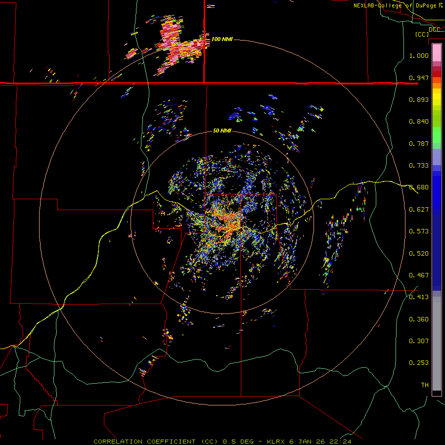Screen dimensions: 445x445
Task: Click the 0.5 DEG elevation text
Action: tap(237, 442)
